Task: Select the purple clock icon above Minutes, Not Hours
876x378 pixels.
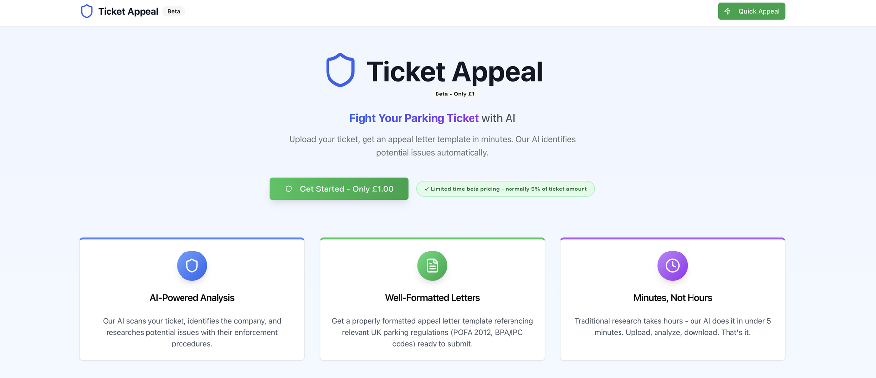Action: [672, 265]
